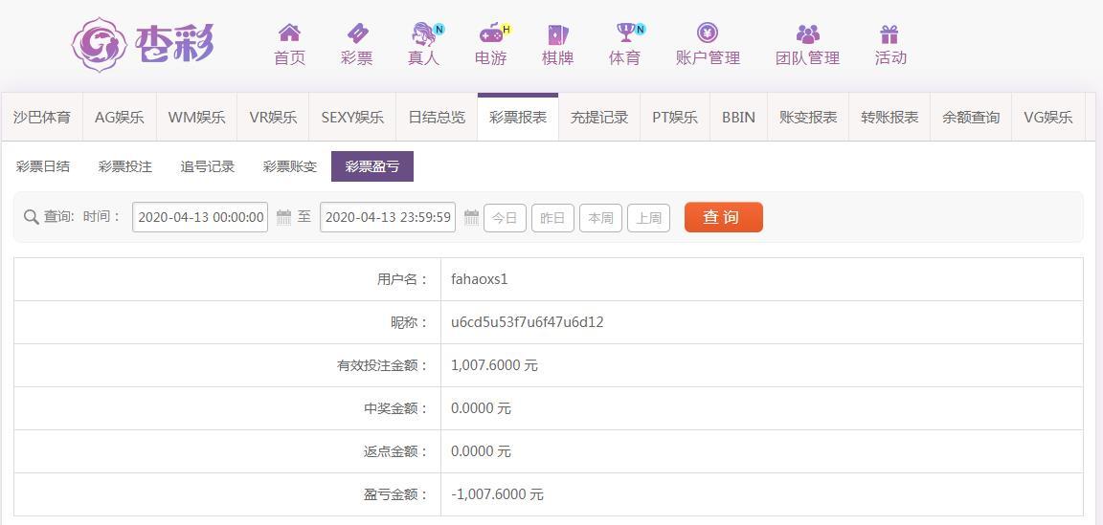Open the 彩票日结 sub-tab
This screenshot has height=525, width=1103.
(43, 166)
